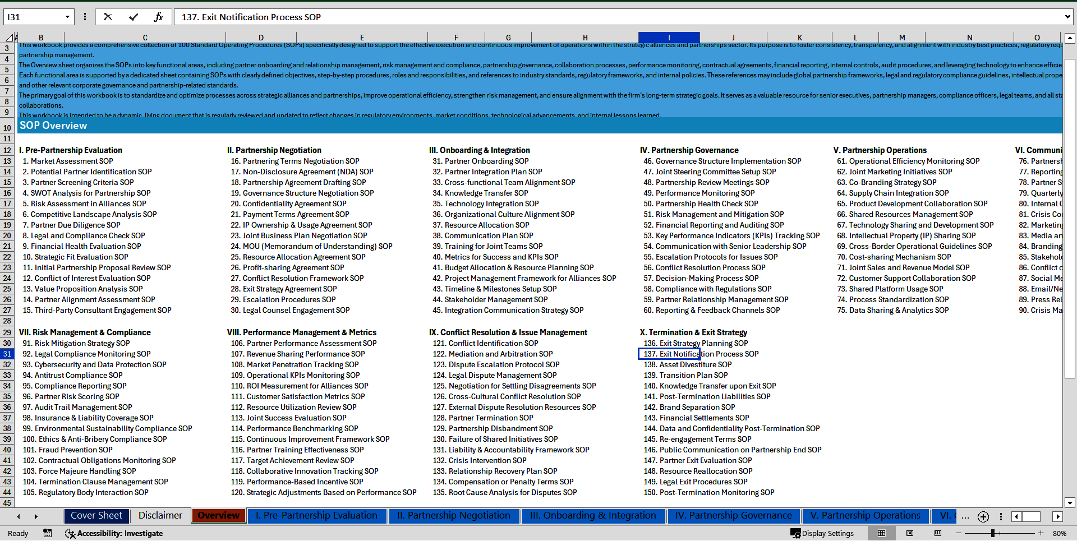Open the Name Box dropdown arrow
Viewport: 1077px width, 541px height.
(67, 17)
